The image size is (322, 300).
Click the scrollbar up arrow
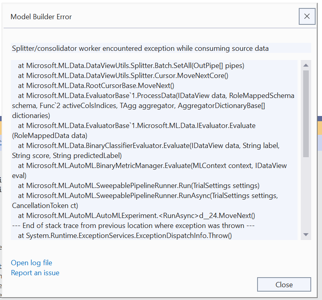(306, 64)
